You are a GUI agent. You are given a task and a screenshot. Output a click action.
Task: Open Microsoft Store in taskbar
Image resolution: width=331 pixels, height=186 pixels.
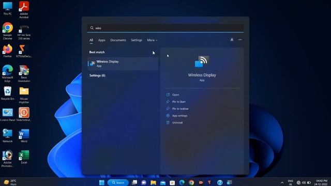click(x=172, y=182)
